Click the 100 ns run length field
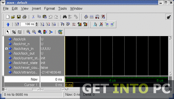 tap(28, 24)
